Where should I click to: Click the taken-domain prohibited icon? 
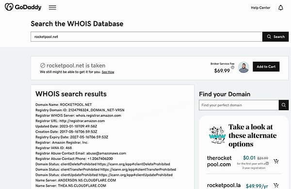coord(43,66)
